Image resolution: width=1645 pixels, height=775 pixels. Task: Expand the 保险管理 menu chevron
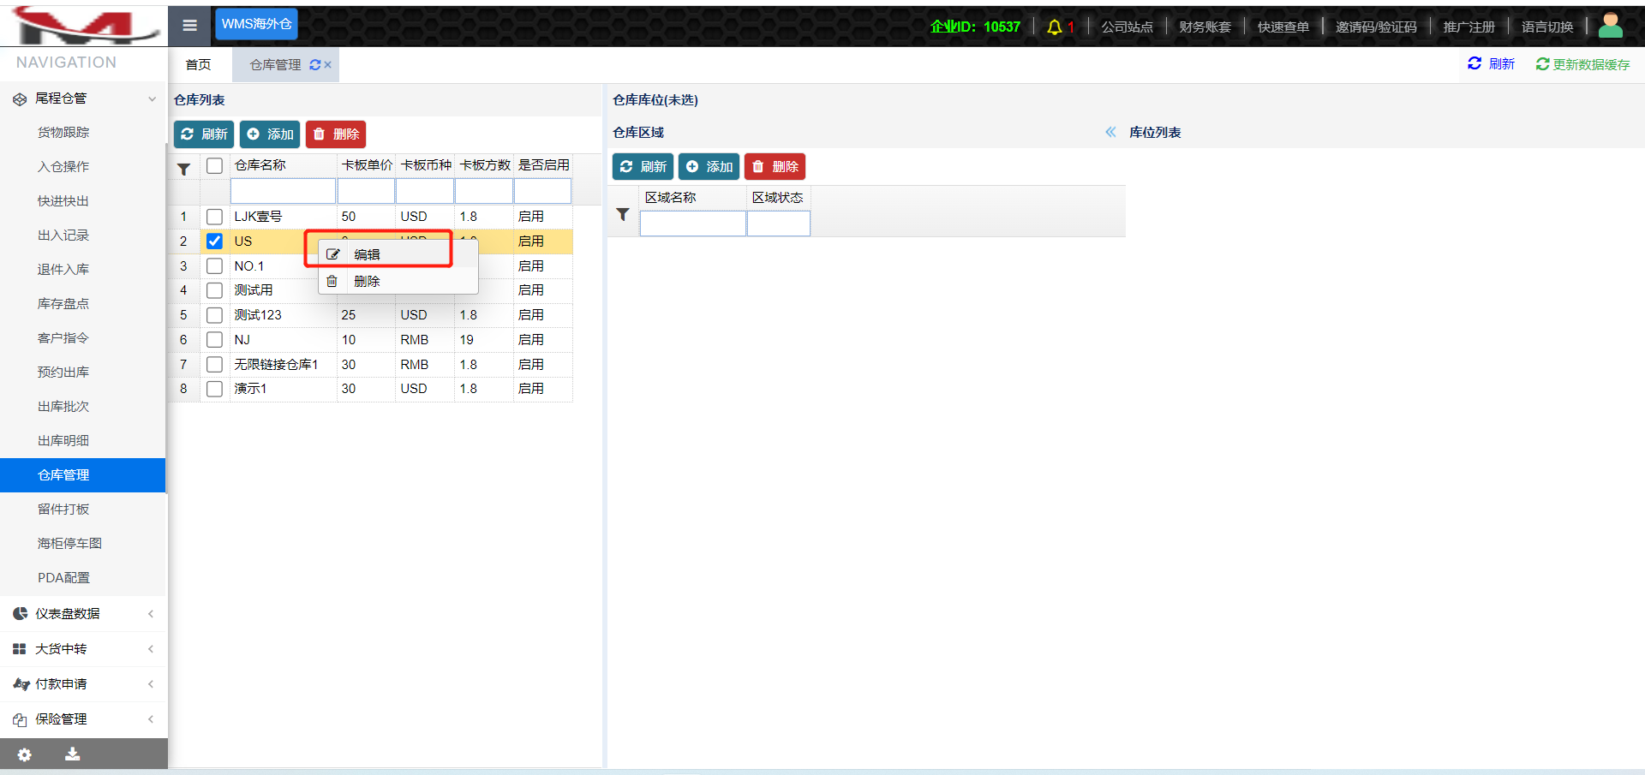(x=151, y=719)
